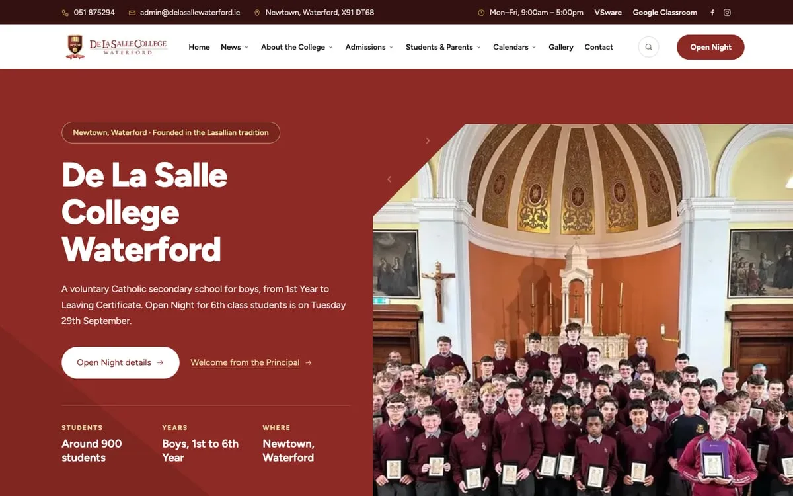Expand the News dropdown chevron
The width and height of the screenshot is (793, 496).
[x=246, y=47]
